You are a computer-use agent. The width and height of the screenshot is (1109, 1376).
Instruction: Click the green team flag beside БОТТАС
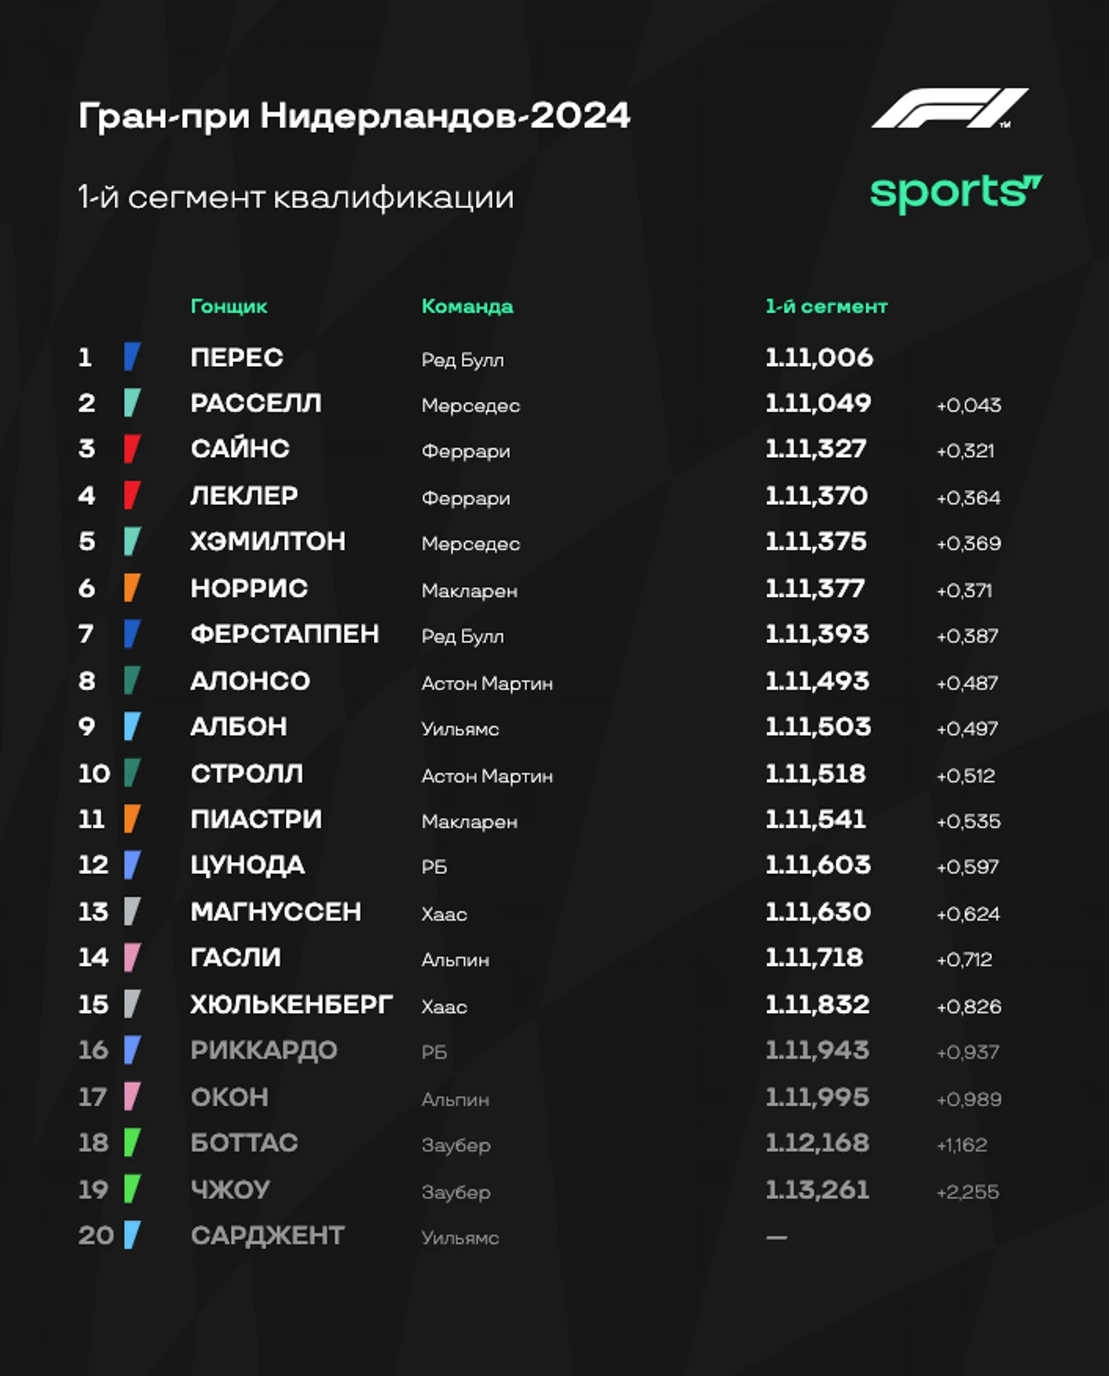[x=132, y=1142]
